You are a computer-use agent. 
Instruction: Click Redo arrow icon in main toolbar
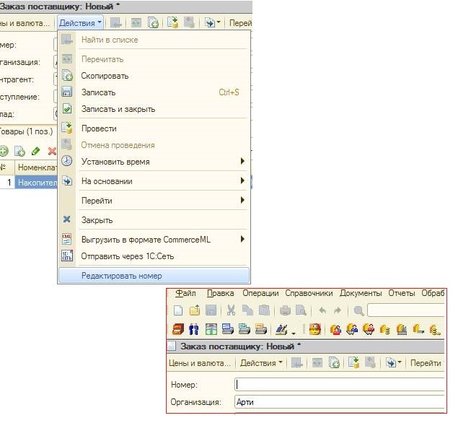tap(338, 310)
